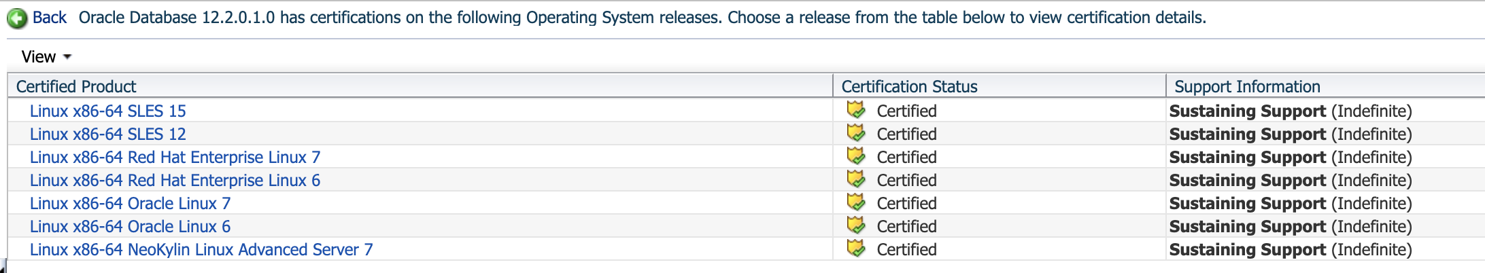This screenshot has height=273, width=1485.
Task: Select Certified text in Oracle Linux 7 row
Action: (x=906, y=203)
